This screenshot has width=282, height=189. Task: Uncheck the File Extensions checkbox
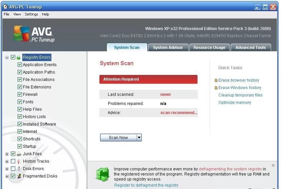click(x=20, y=87)
